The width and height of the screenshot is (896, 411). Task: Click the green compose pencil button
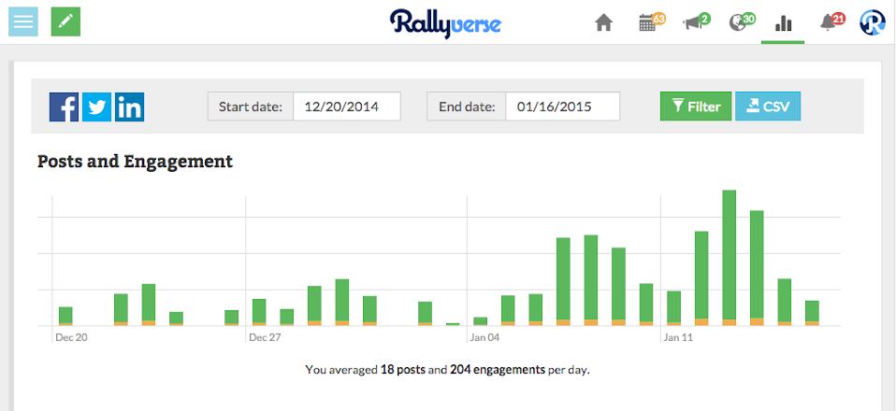[x=65, y=21]
